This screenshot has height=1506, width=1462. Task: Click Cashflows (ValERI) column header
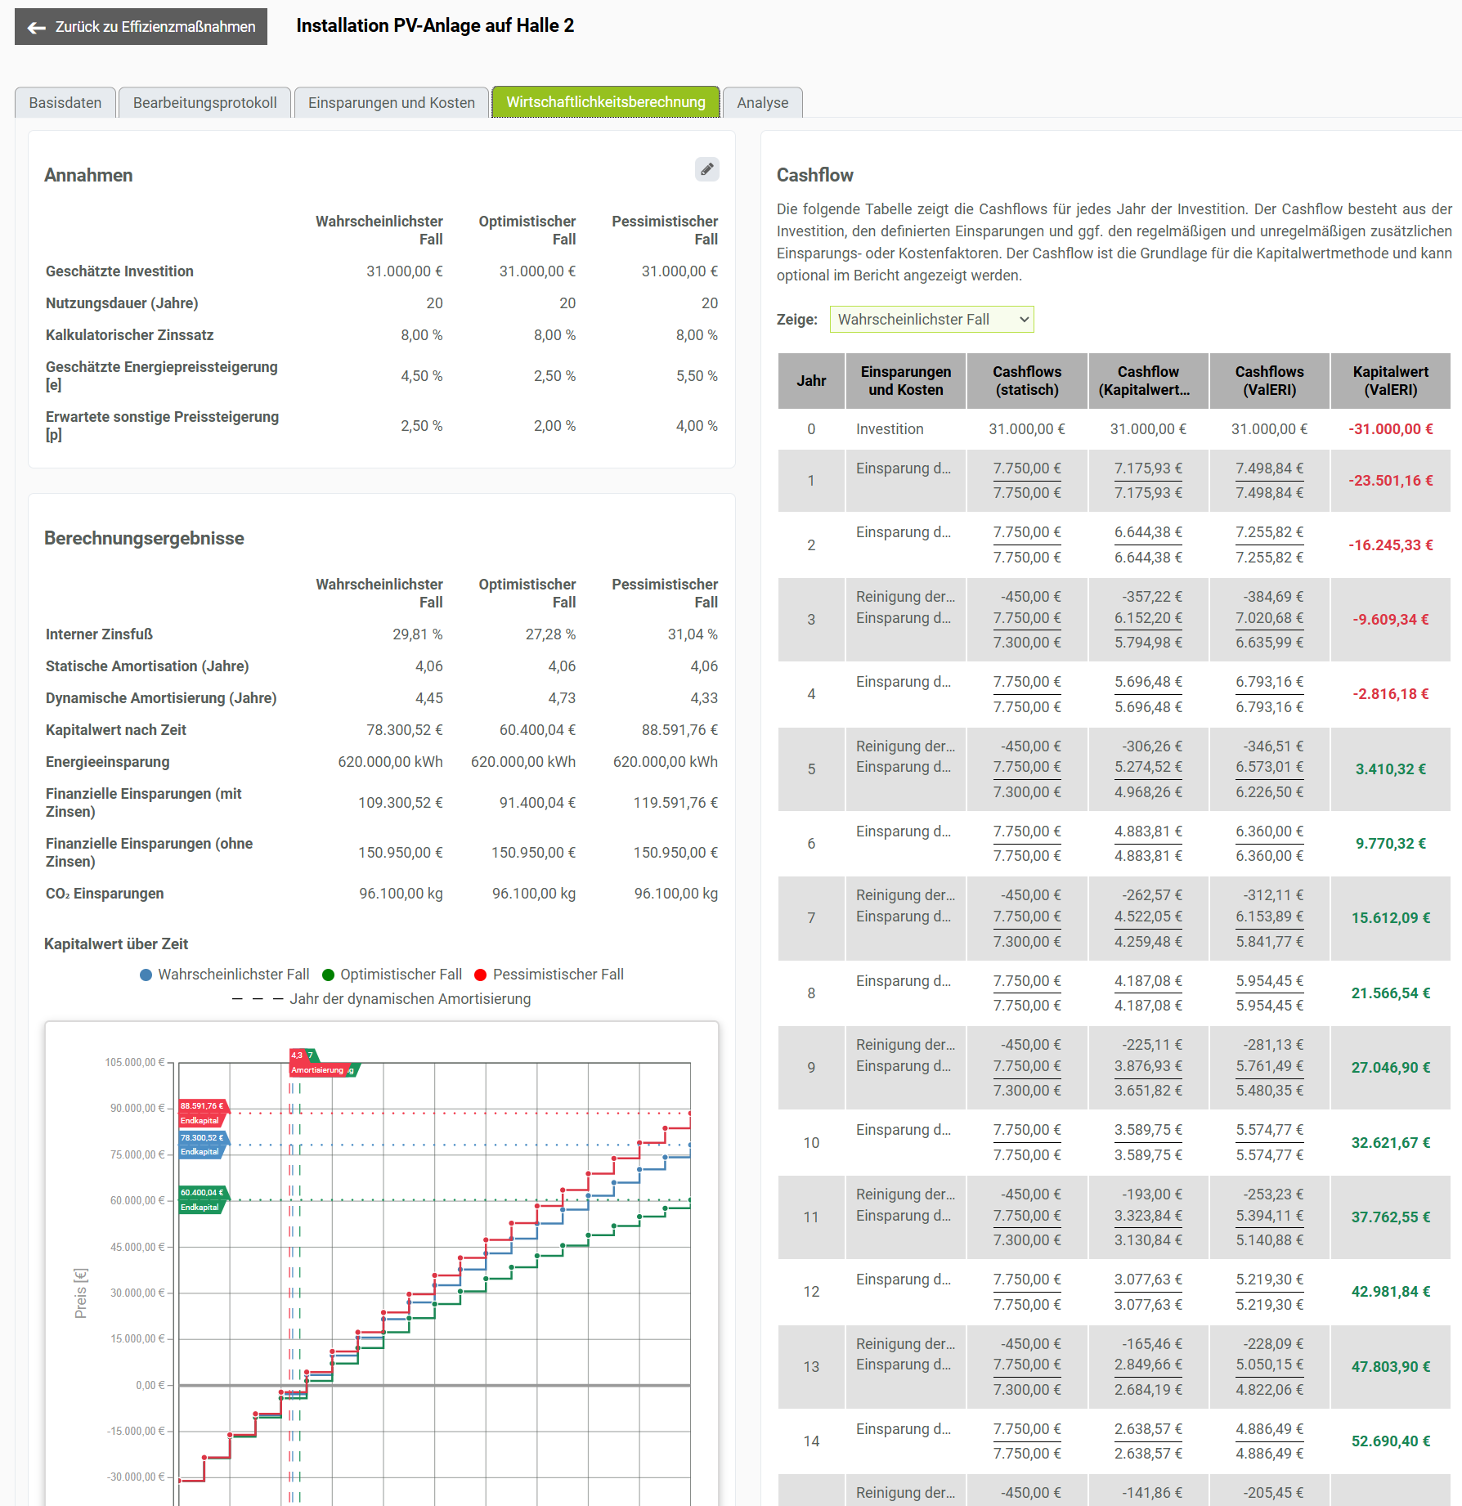(1269, 381)
